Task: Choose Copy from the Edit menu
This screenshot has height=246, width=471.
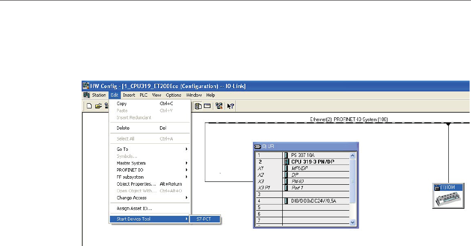Action: click(x=150, y=104)
